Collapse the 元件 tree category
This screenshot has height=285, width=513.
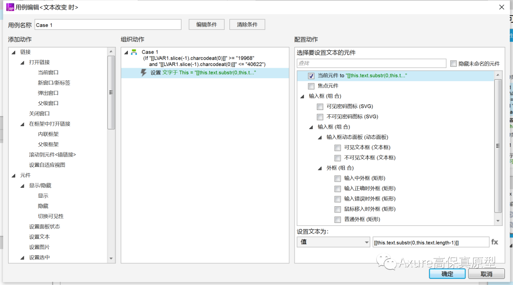tap(14, 175)
